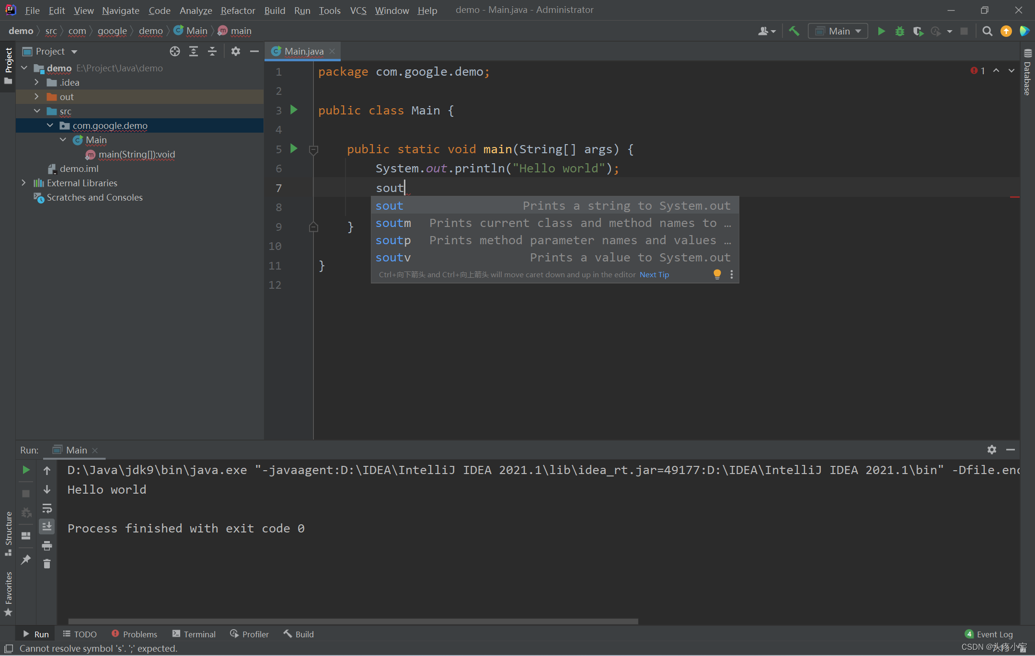Image resolution: width=1035 pixels, height=656 pixels.
Task: Click the Next Tip link in popup
Action: (654, 274)
